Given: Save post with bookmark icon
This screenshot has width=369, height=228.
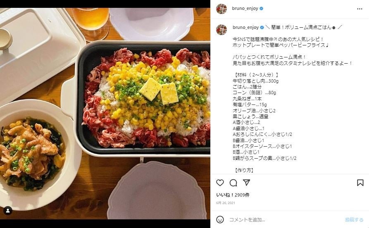Looking at the screenshot, I should click(360, 183).
